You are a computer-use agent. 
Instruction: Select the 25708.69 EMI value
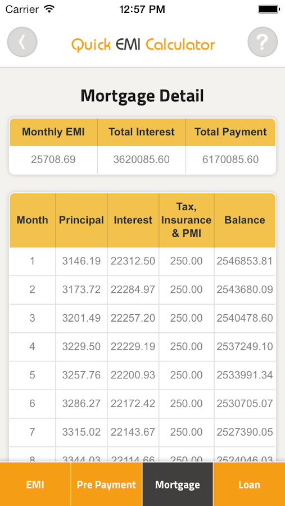click(x=53, y=160)
